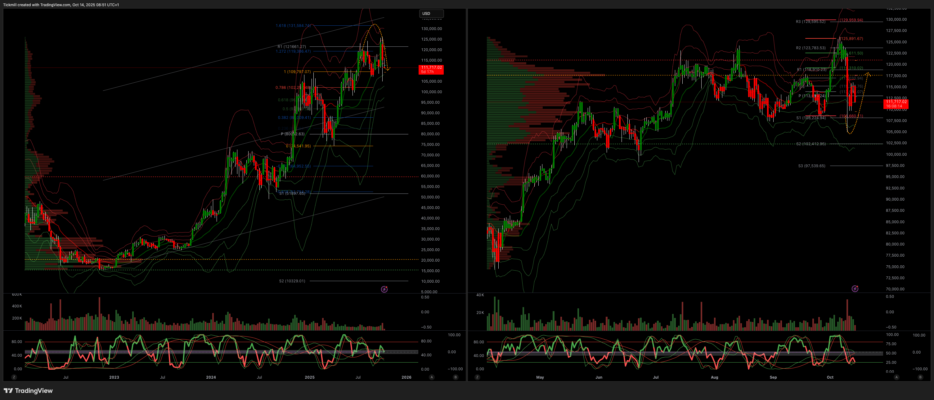This screenshot has height=400, width=934.
Task: Toggle auto-scale A button on the right chart
Action: pyautogui.click(x=896, y=377)
